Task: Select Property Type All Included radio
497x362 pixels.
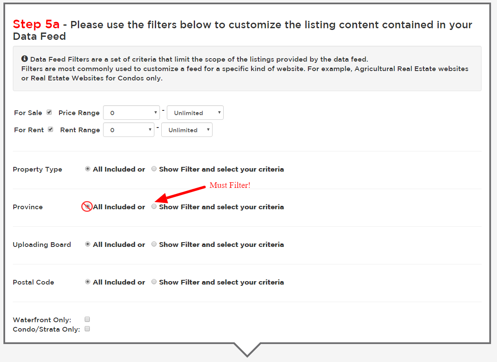Action: point(88,169)
